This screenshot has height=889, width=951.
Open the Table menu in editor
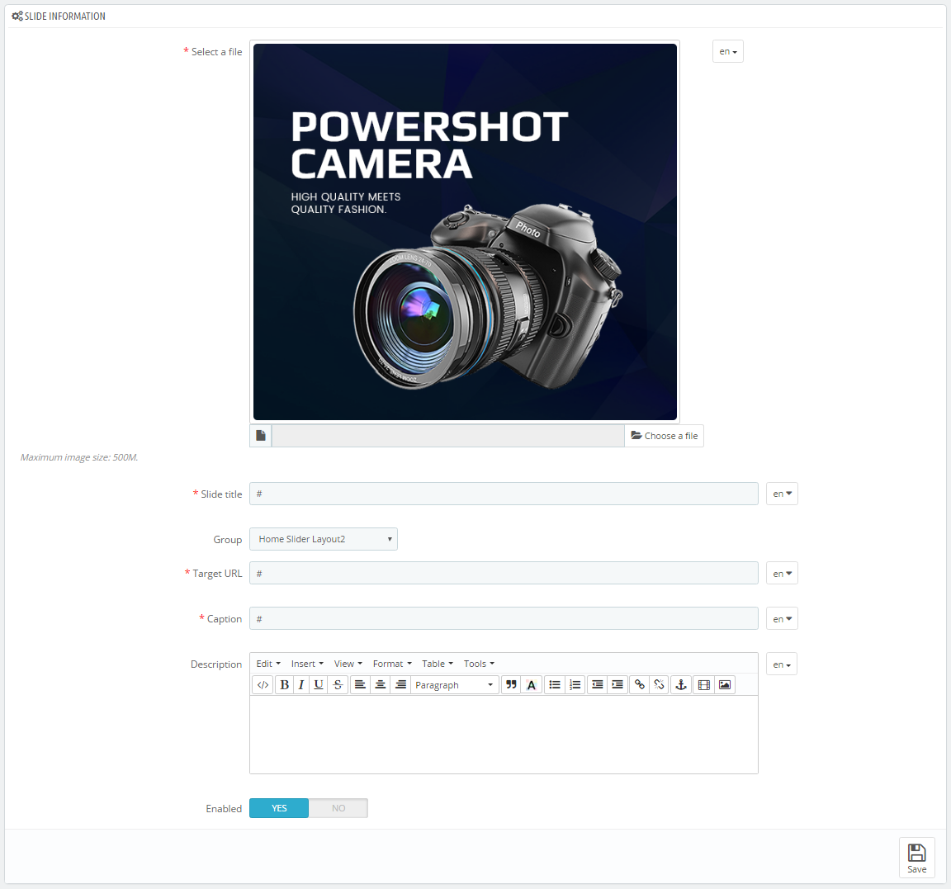438,664
